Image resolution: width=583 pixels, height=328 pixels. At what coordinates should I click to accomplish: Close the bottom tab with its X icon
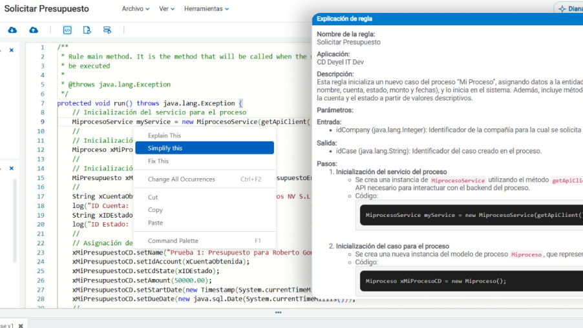click(x=20, y=325)
